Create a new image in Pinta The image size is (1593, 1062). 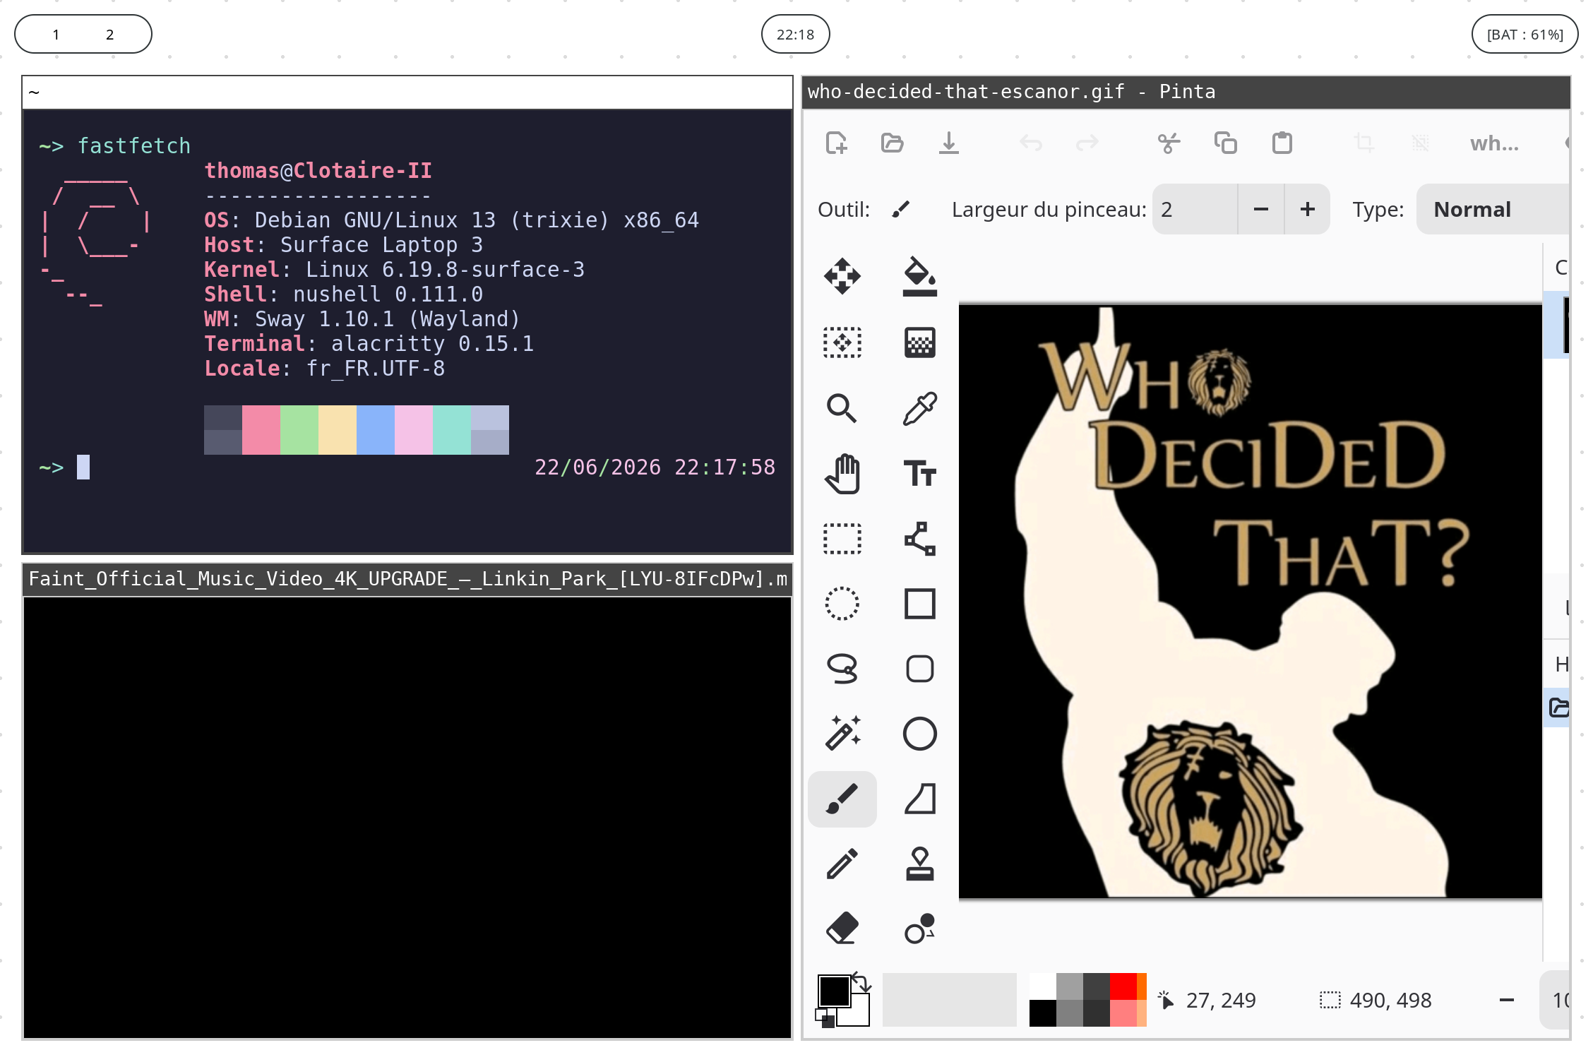click(836, 143)
